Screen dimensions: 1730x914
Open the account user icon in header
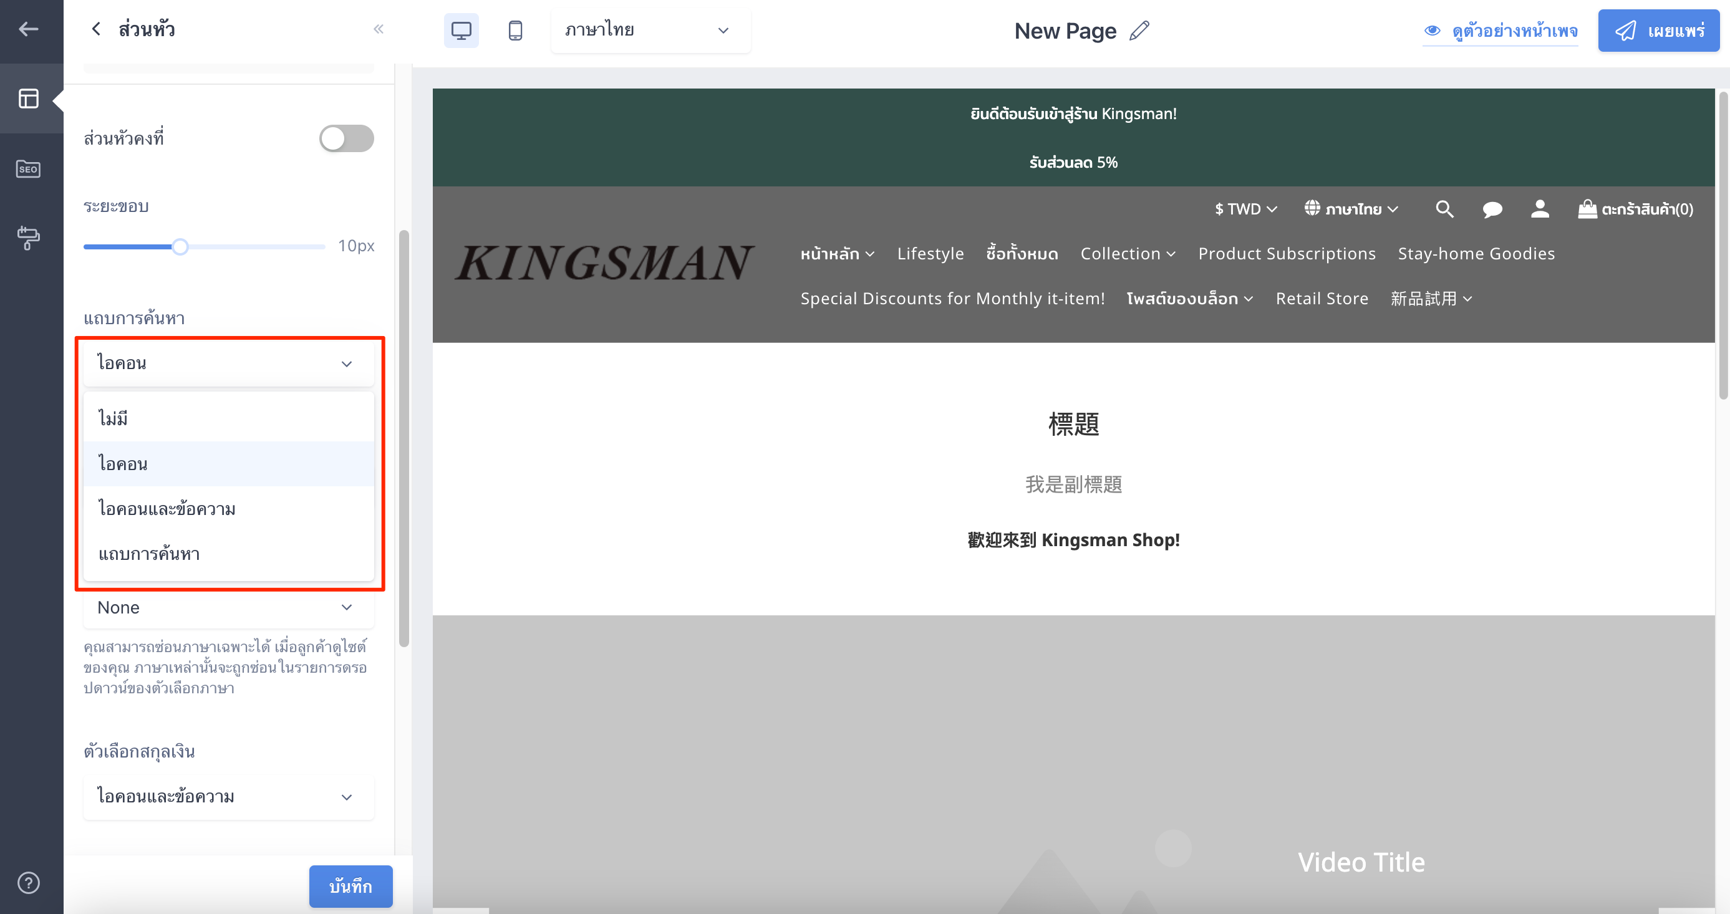click(1540, 209)
